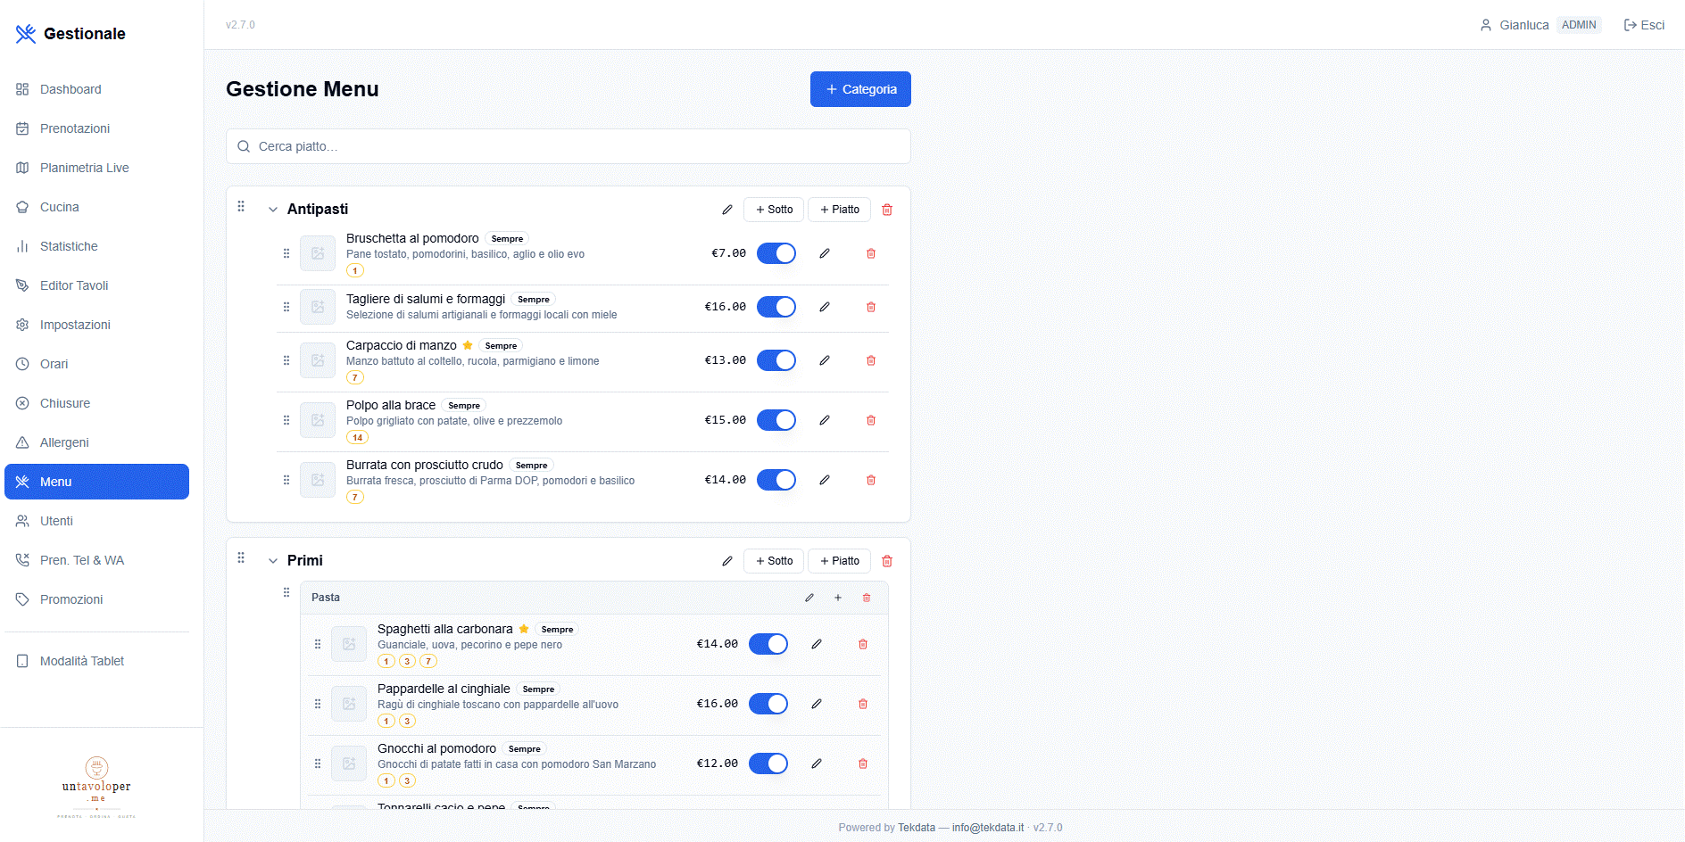
Task: Click the Bruschetta al pomodoro image placeholder
Action: tap(318, 253)
